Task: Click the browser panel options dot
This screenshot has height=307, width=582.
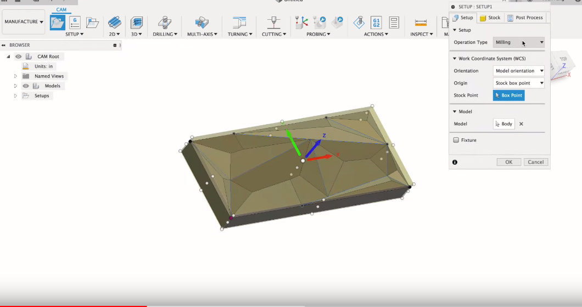Action: point(115,45)
